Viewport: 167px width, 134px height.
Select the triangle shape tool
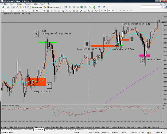point(41,11)
